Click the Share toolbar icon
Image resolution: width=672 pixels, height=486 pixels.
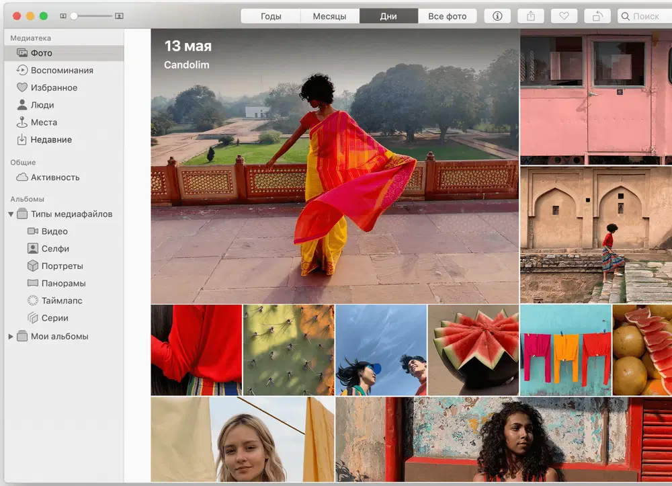point(531,16)
